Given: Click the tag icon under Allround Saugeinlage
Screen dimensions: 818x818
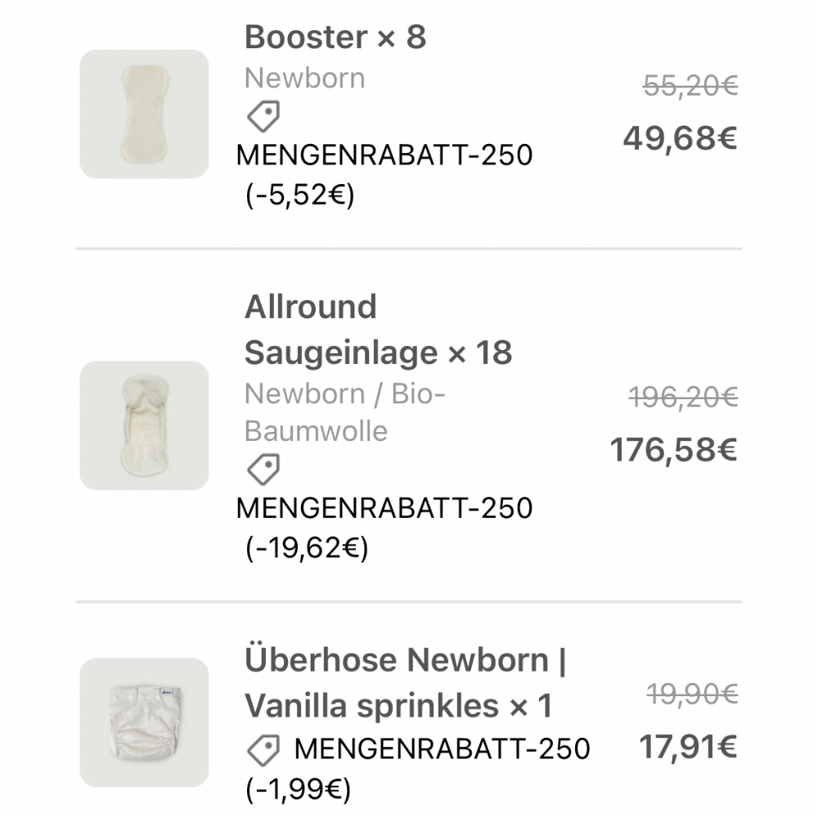Looking at the screenshot, I should coord(263,470).
